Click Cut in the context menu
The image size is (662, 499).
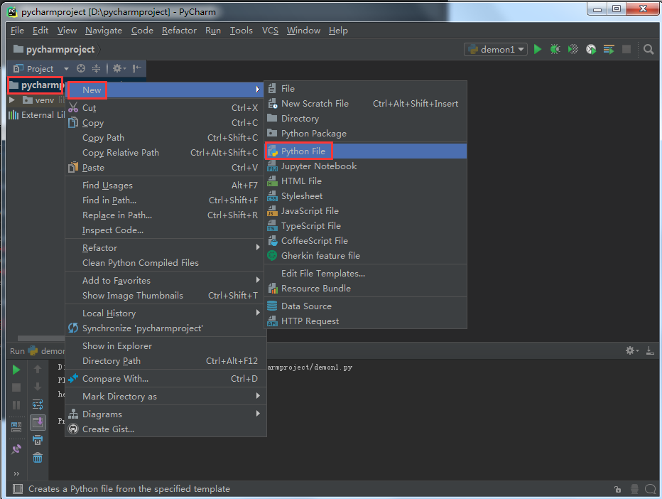pyautogui.click(x=165, y=108)
